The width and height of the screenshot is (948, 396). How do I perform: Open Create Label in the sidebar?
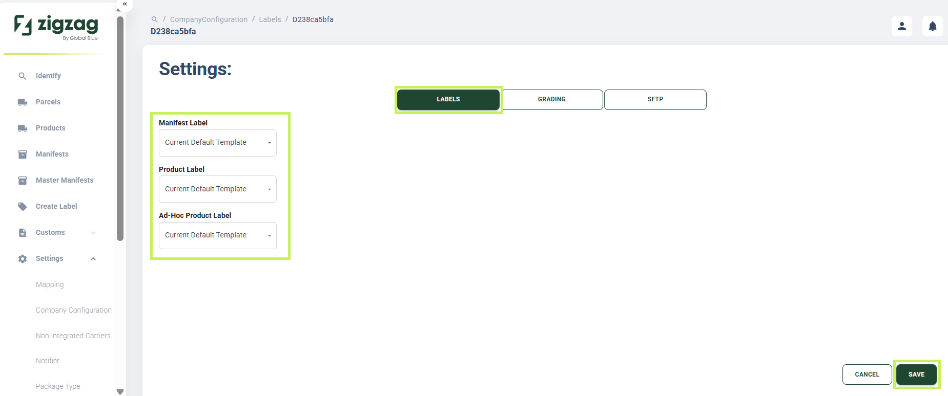(56, 206)
